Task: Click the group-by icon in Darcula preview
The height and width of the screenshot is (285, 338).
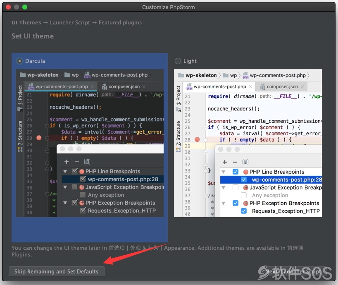Action: [87, 162]
